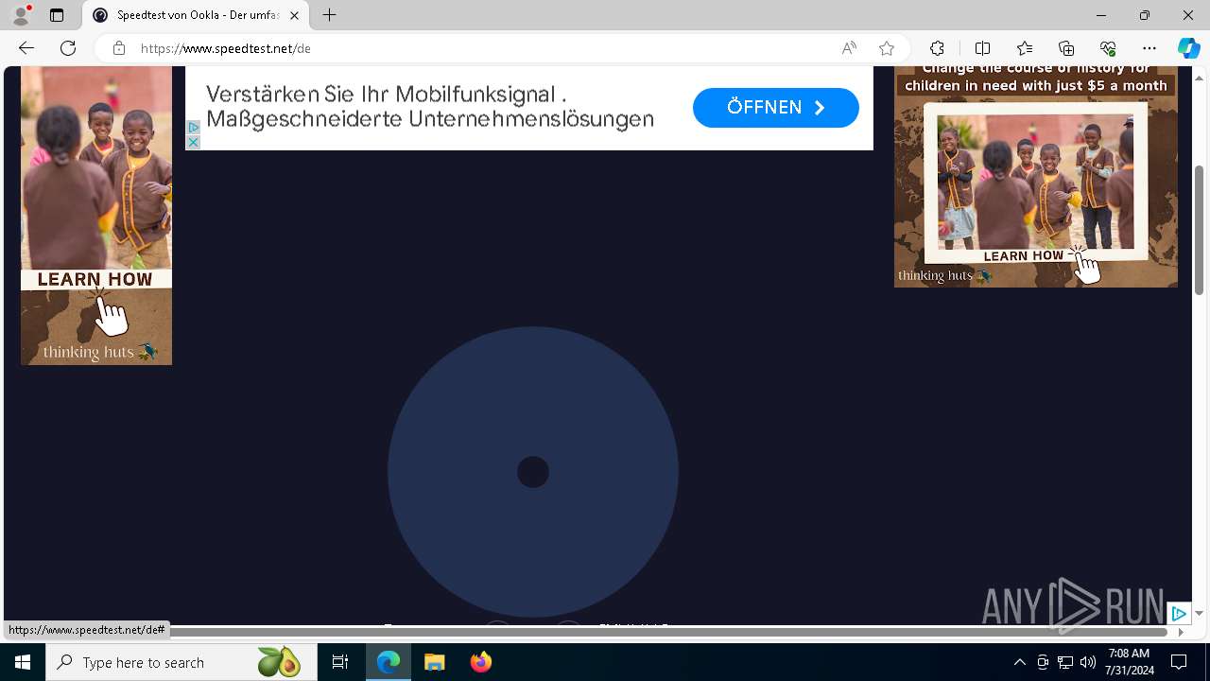Open the notification center
Viewport: 1210px width, 681px height.
[1180, 662]
